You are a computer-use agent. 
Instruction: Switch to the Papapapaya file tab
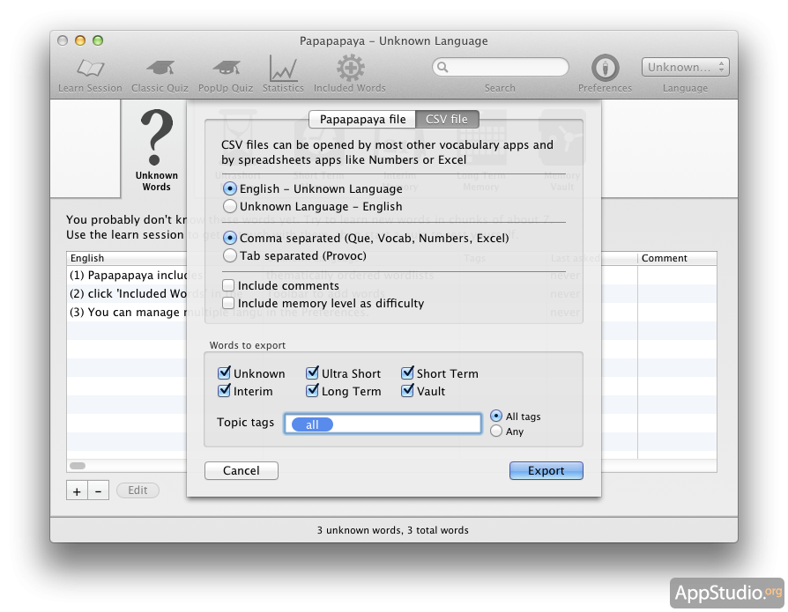362,120
